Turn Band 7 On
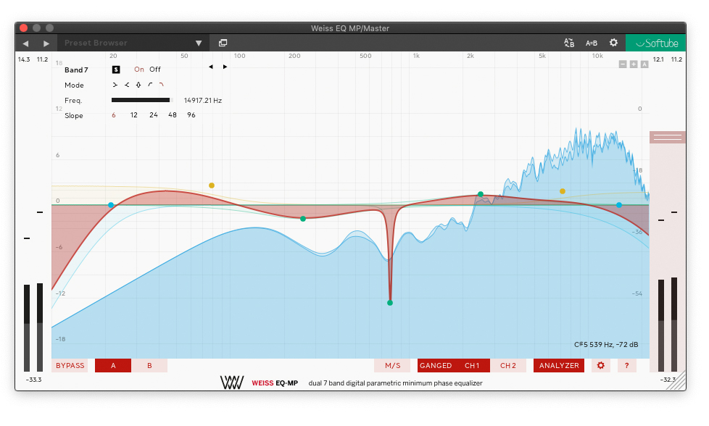The image size is (709, 426). [x=138, y=70]
